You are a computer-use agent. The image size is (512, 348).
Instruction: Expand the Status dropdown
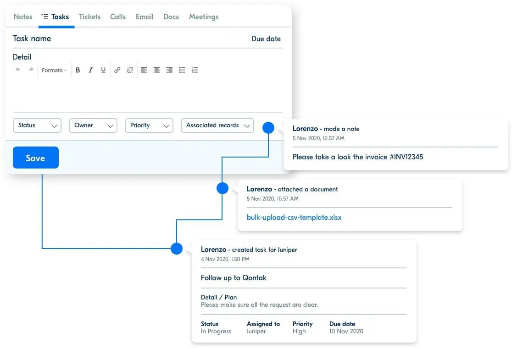[x=37, y=125]
